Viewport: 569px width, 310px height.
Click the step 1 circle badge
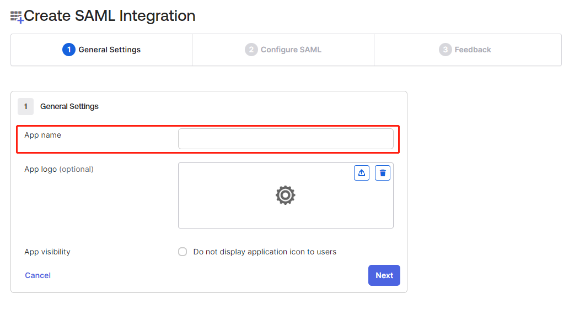68,50
